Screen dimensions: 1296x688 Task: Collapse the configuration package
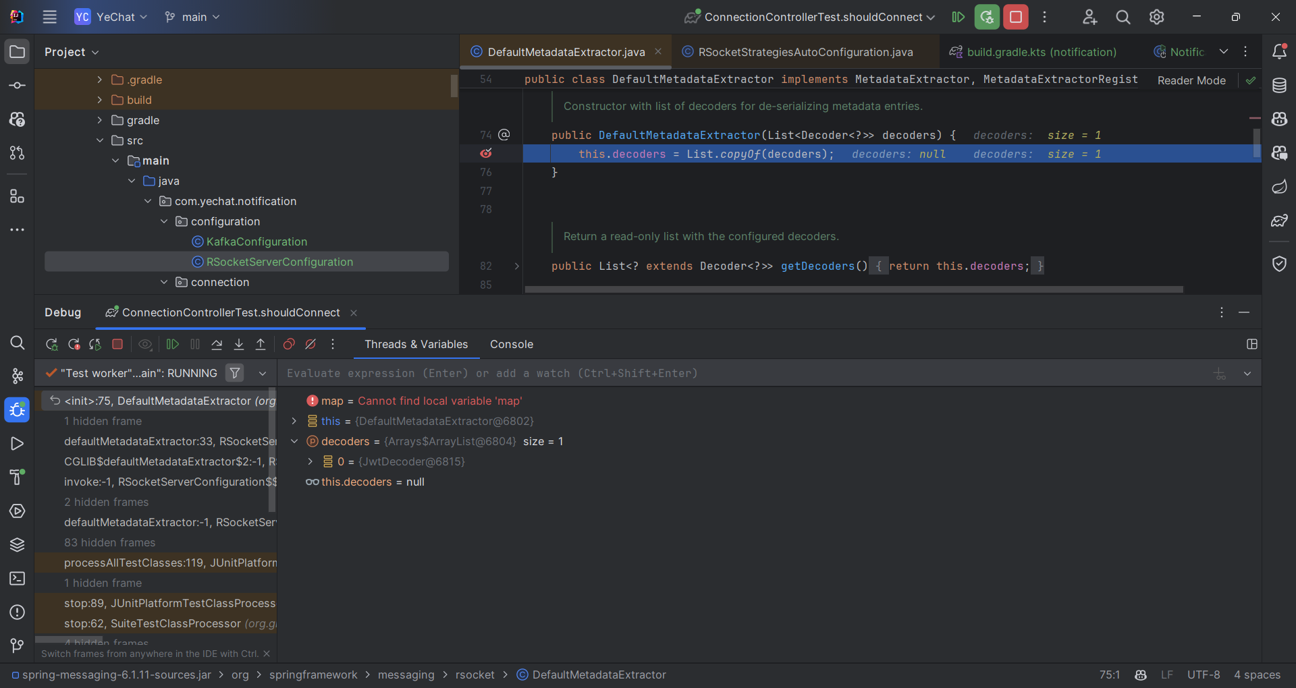coord(164,221)
